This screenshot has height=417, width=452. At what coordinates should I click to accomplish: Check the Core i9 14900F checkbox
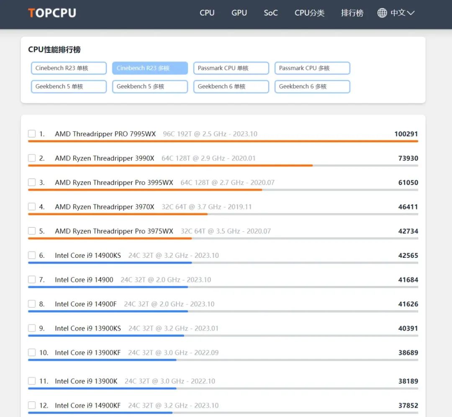(32, 304)
